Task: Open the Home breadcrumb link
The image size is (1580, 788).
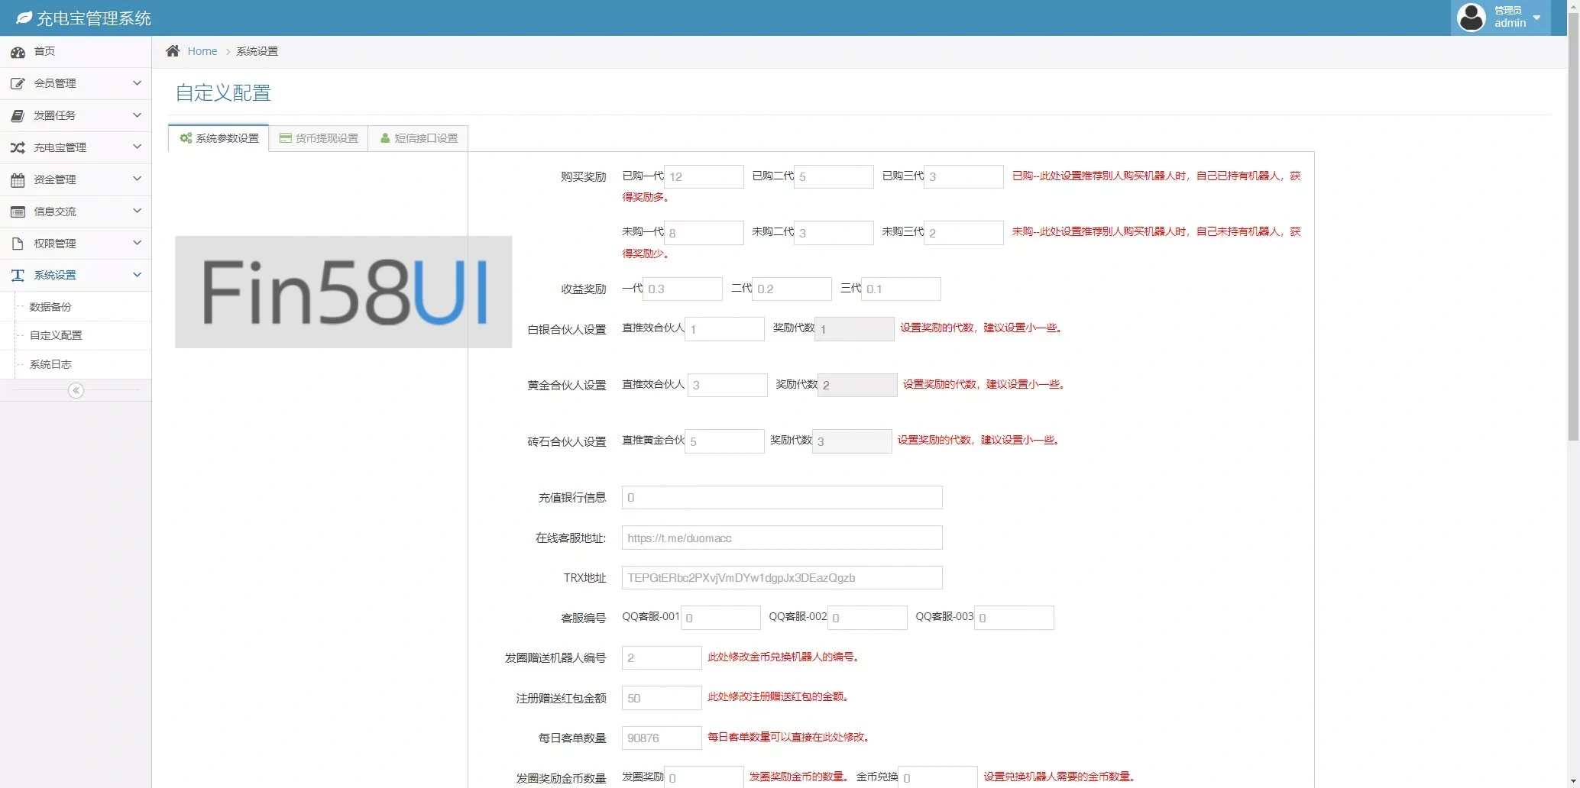Action: [202, 51]
